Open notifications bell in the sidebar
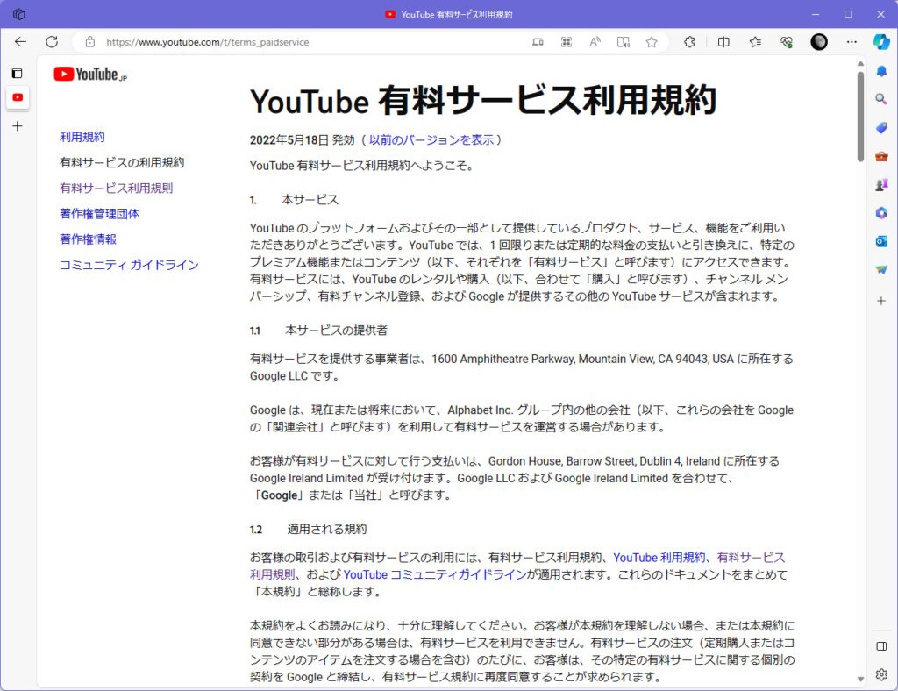This screenshot has width=898, height=691. coord(881,71)
